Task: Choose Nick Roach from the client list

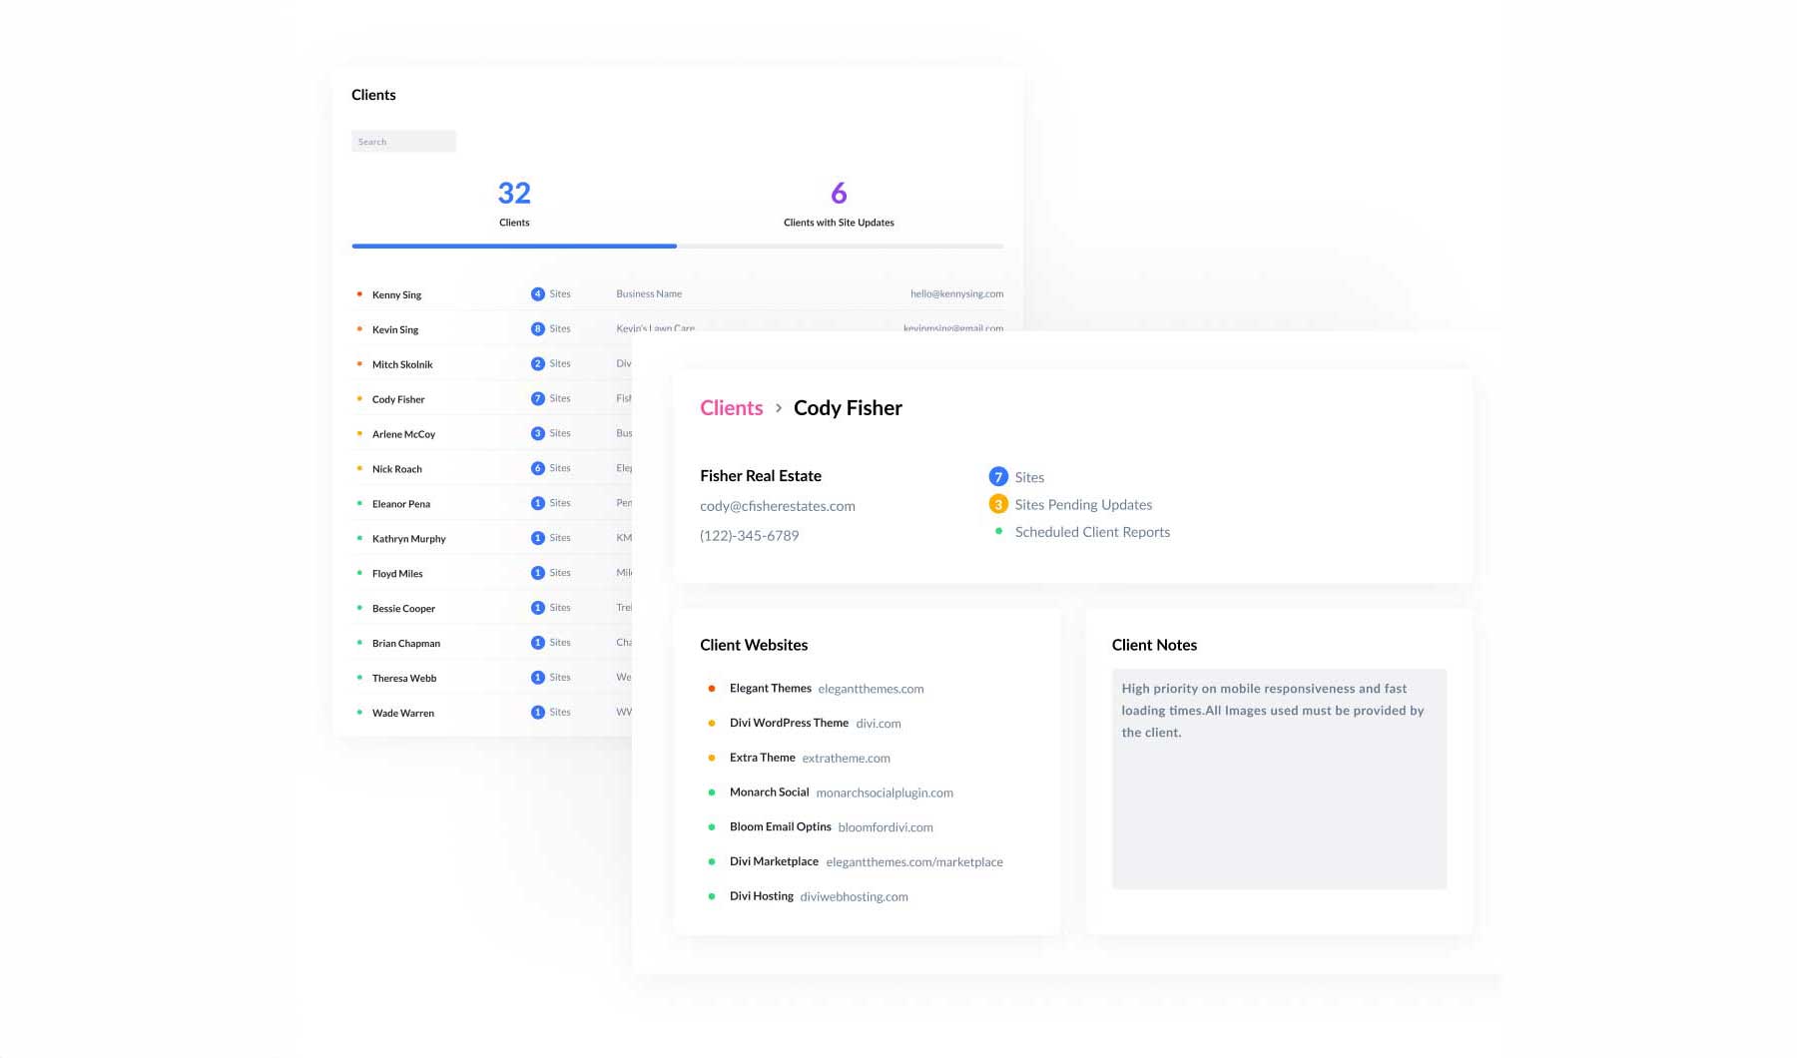Action: [397, 469]
